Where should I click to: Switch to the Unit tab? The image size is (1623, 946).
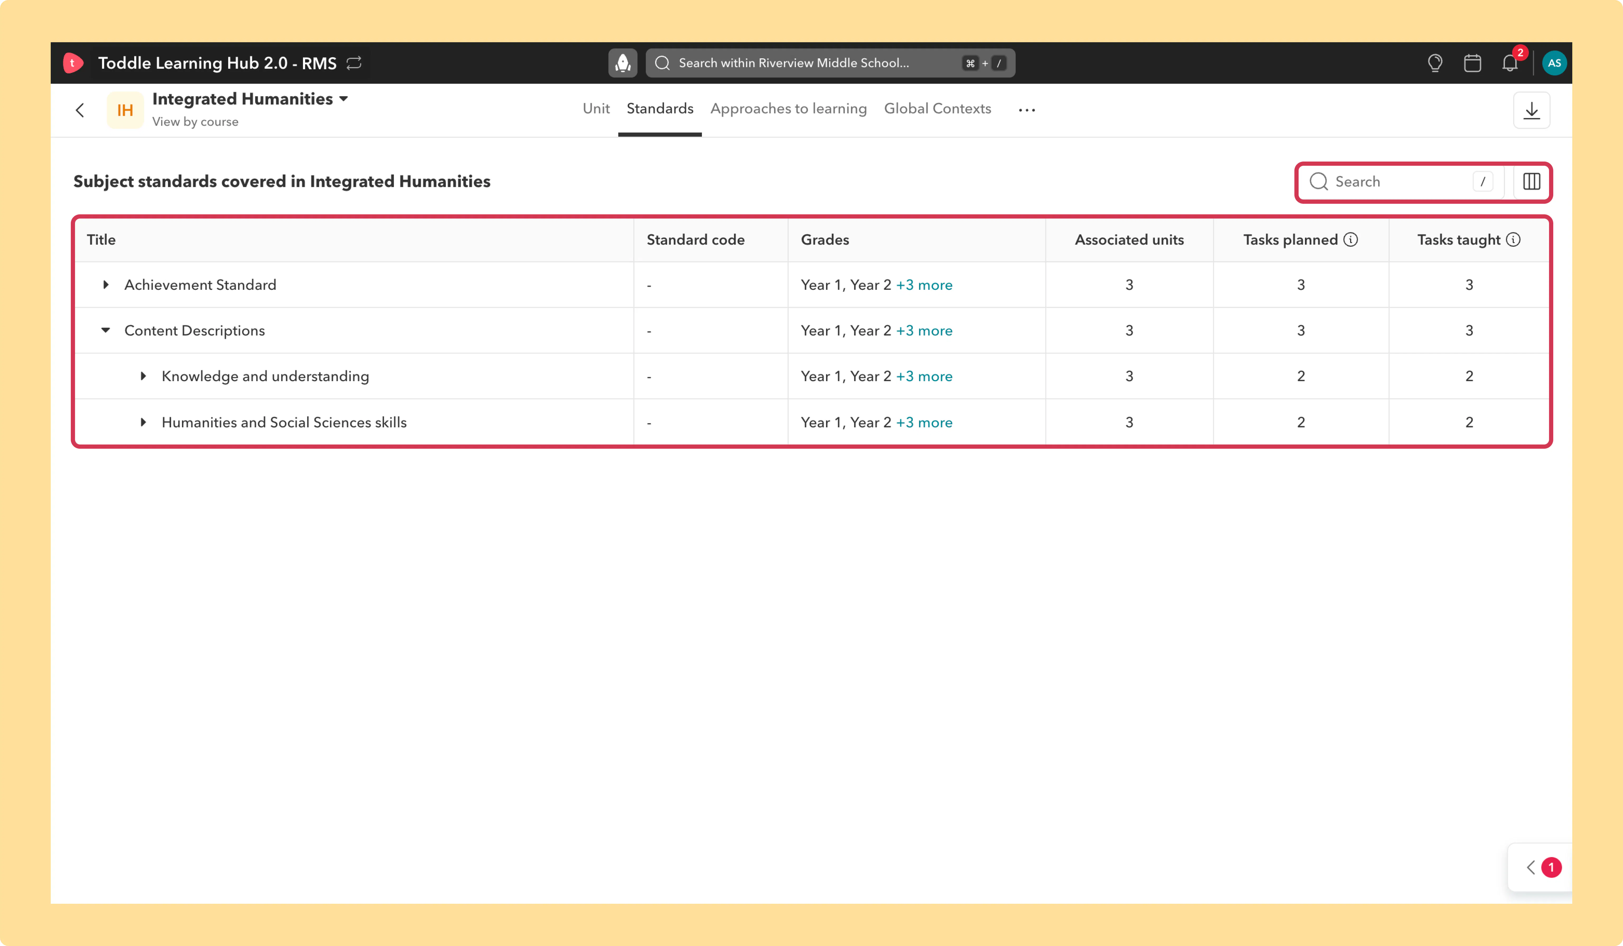click(x=596, y=109)
